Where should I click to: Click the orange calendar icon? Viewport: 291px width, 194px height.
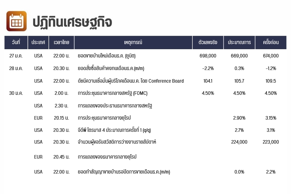[x=17, y=21]
